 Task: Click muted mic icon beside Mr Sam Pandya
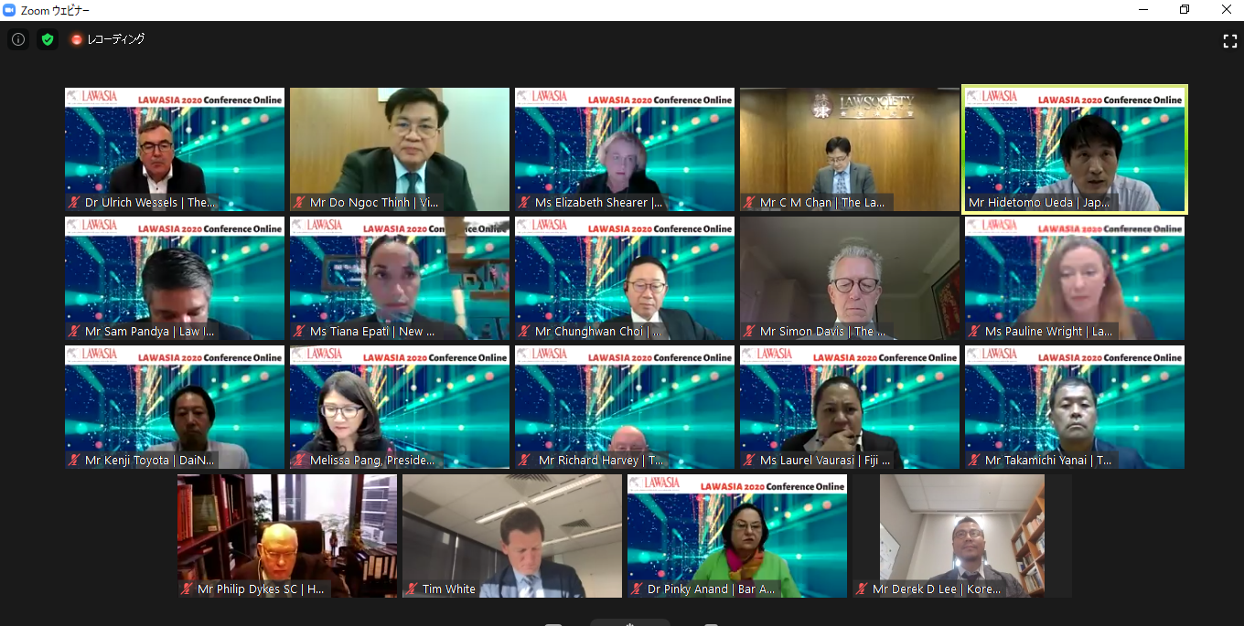(x=75, y=332)
